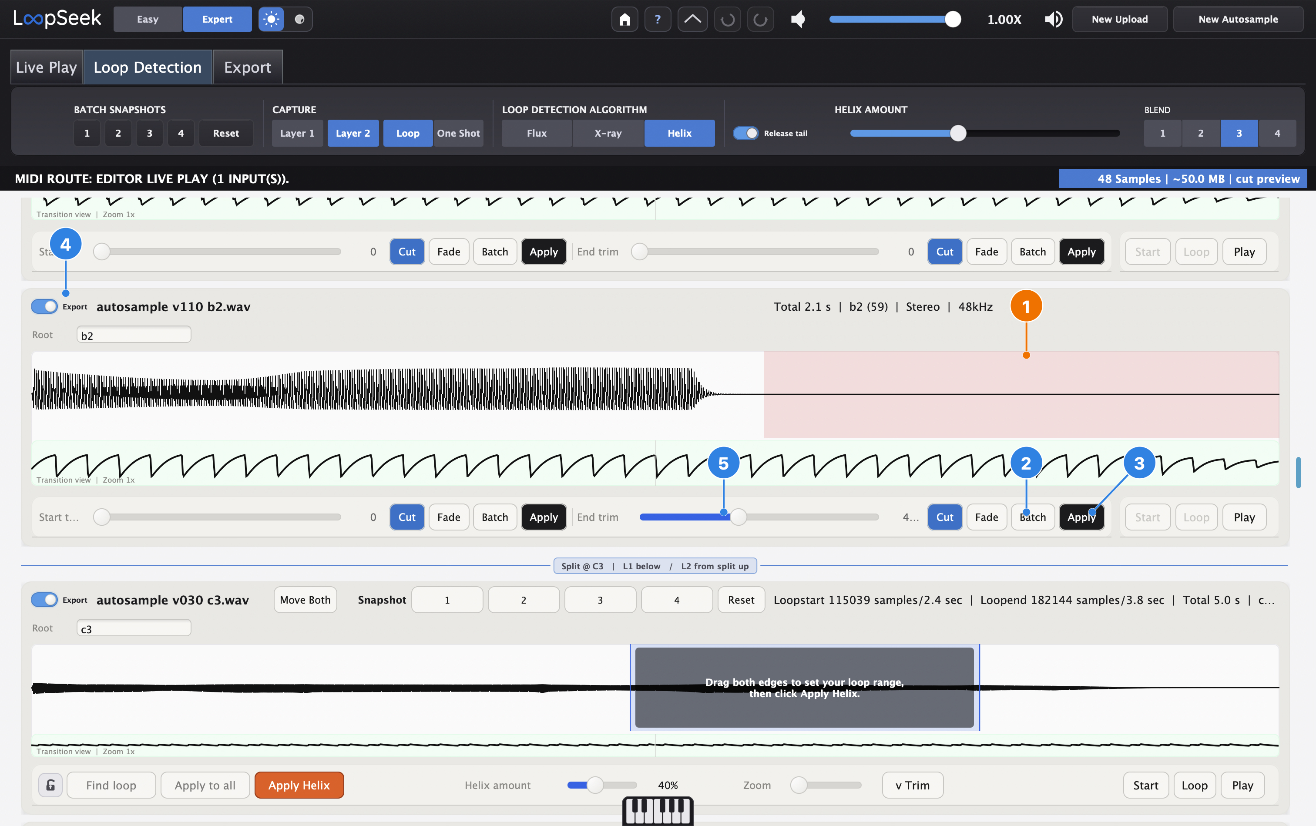
Task: Select the light theme sun icon
Action: [x=272, y=19]
